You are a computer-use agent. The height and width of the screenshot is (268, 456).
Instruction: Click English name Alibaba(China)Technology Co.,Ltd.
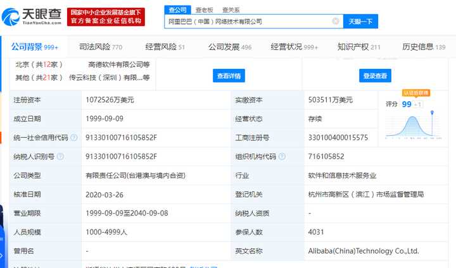pos(364,251)
